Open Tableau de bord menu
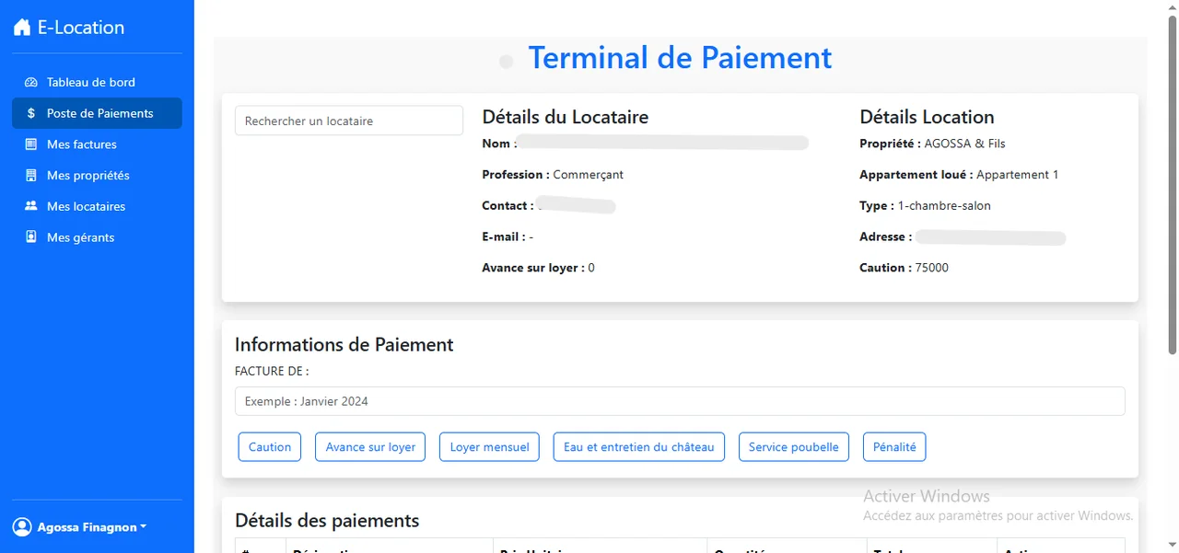1179x553 pixels. [97, 82]
